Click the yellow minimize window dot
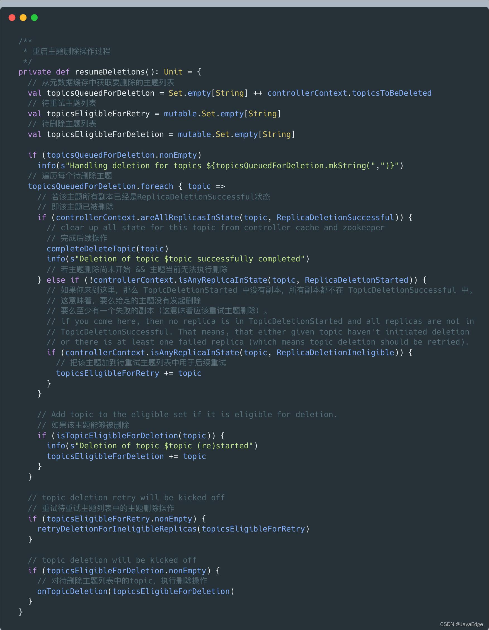This screenshot has width=489, height=630. (23, 18)
